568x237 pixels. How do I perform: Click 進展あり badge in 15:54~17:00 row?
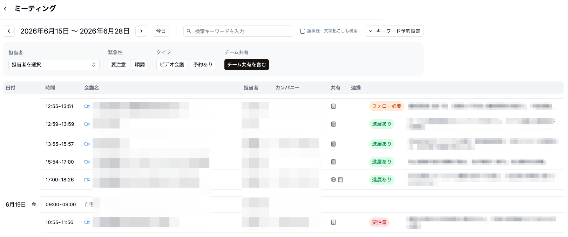coord(382,162)
